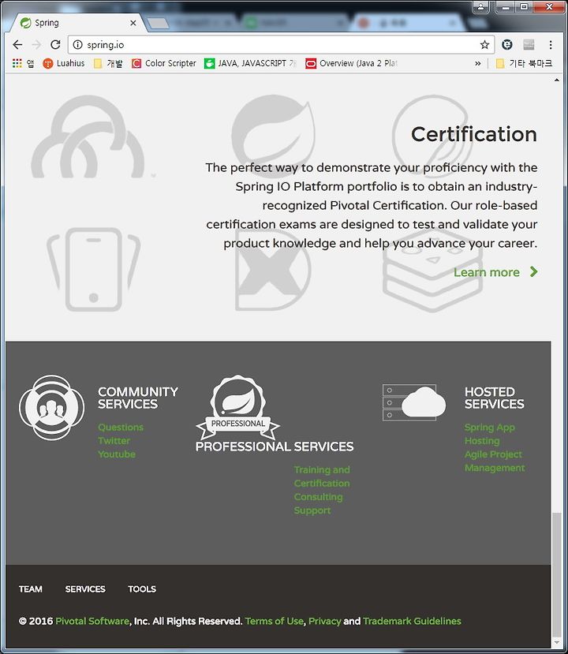
Task: Click the browser back arrow
Action: 17,45
